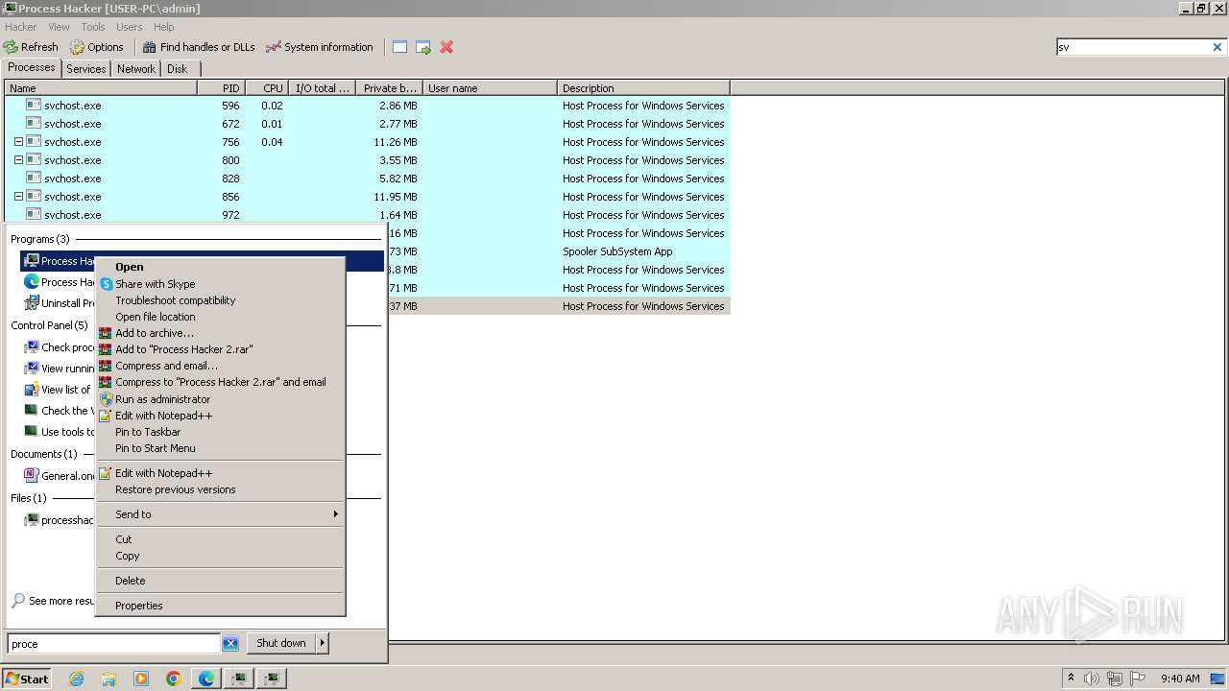
Task: Choose Restore previous versions
Action: [221, 489]
